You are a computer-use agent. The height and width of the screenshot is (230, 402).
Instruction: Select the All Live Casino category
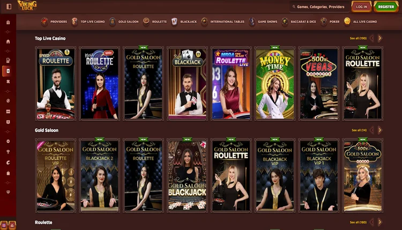[361, 22]
